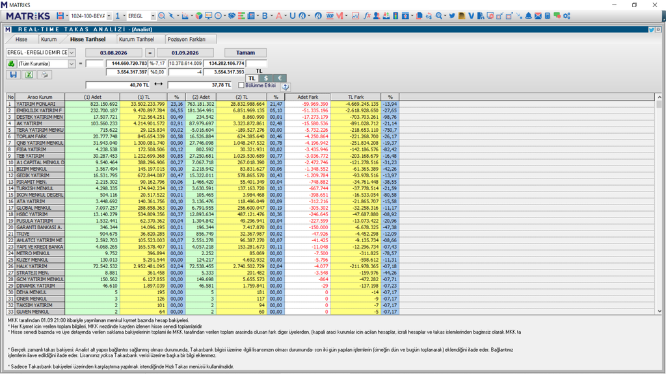Expand the (Tüm Kurumlar) institution dropdown
Screen dimensions: 666x374
coord(72,64)
